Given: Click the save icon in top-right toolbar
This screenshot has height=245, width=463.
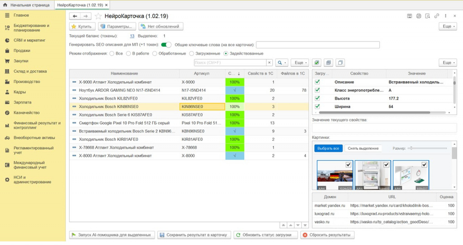Looking at the screenshot, I should (409, 16).
